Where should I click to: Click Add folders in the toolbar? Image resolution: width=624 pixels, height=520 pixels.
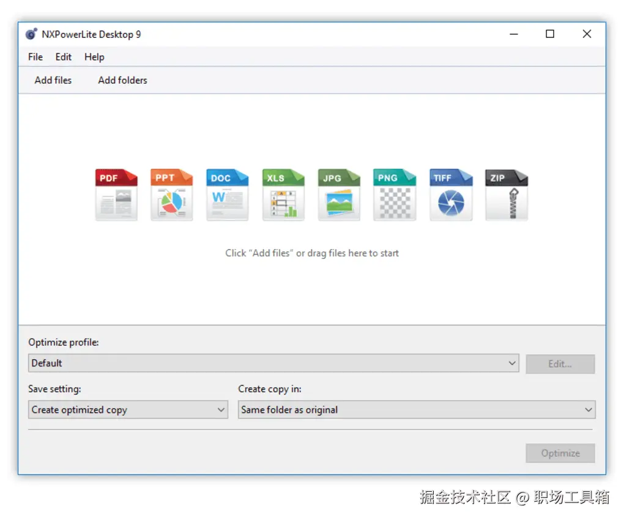pos(122,80)
